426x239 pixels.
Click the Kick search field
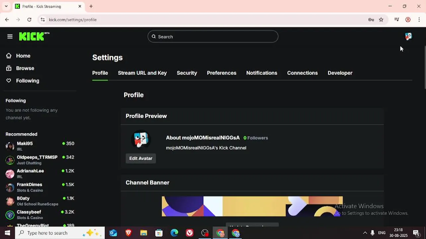213,37
